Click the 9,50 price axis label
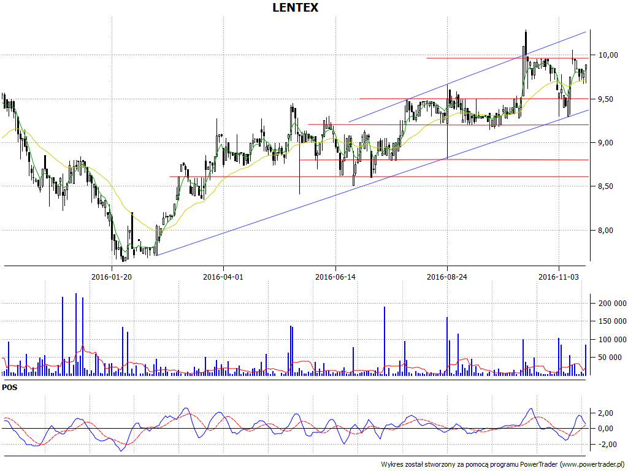The image size is (628, 471). [x=605, y=99]
